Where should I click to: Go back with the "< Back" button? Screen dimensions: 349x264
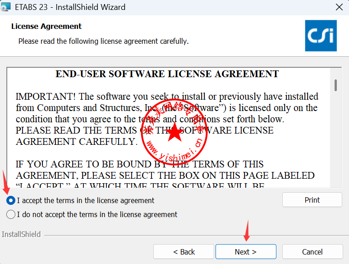pos(184,252)
